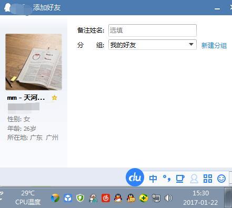Toggle the punctuation mode in the IME bar
Screen dimensions: 232x208
coord(167,179)
